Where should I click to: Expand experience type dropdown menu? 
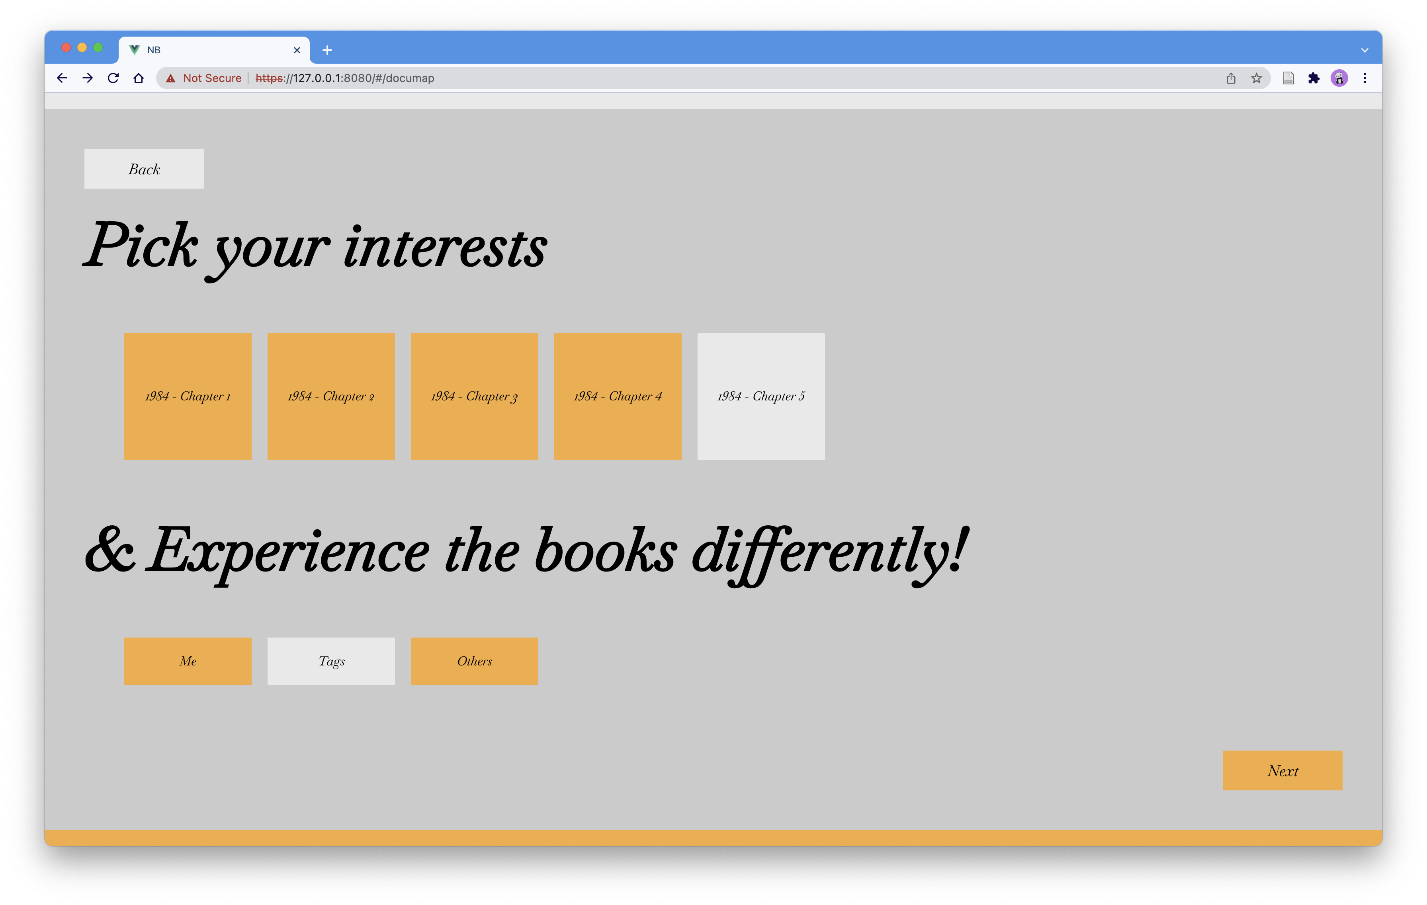pyautogui.click(x=331, y=660)
